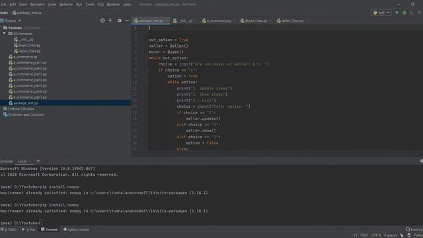The height and width of the screenshot is (238, 423).
Task: Collapse the fold marker at line 8 if-statement
Action: (x=147, y=70)
